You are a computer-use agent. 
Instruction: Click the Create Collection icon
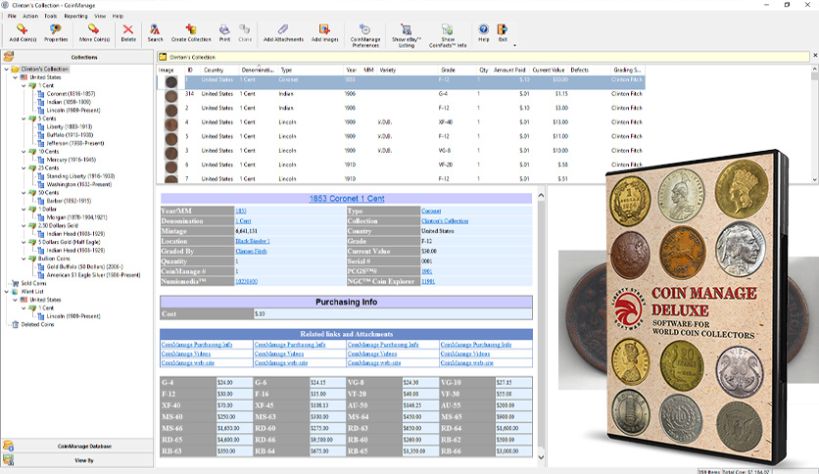click(191, 28)
